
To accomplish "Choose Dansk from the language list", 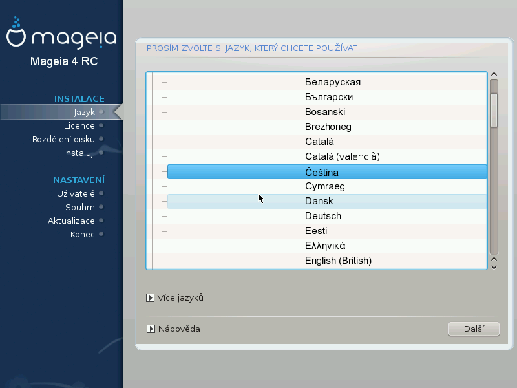I will point(326,201).
